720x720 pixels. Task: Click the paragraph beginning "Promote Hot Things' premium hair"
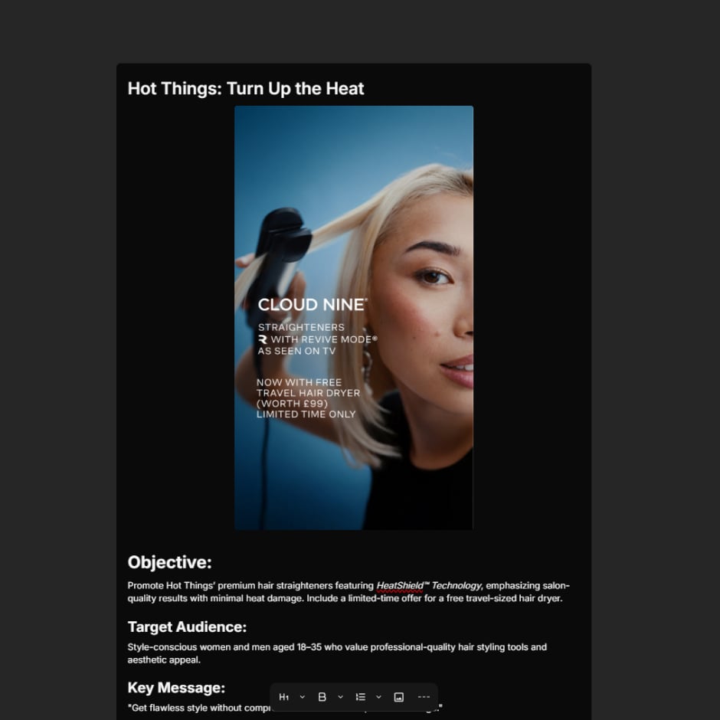pos(348,592)
